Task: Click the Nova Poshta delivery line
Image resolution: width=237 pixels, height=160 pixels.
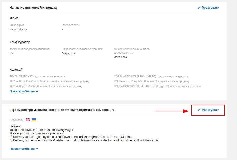Action: [x=85, y=140]
